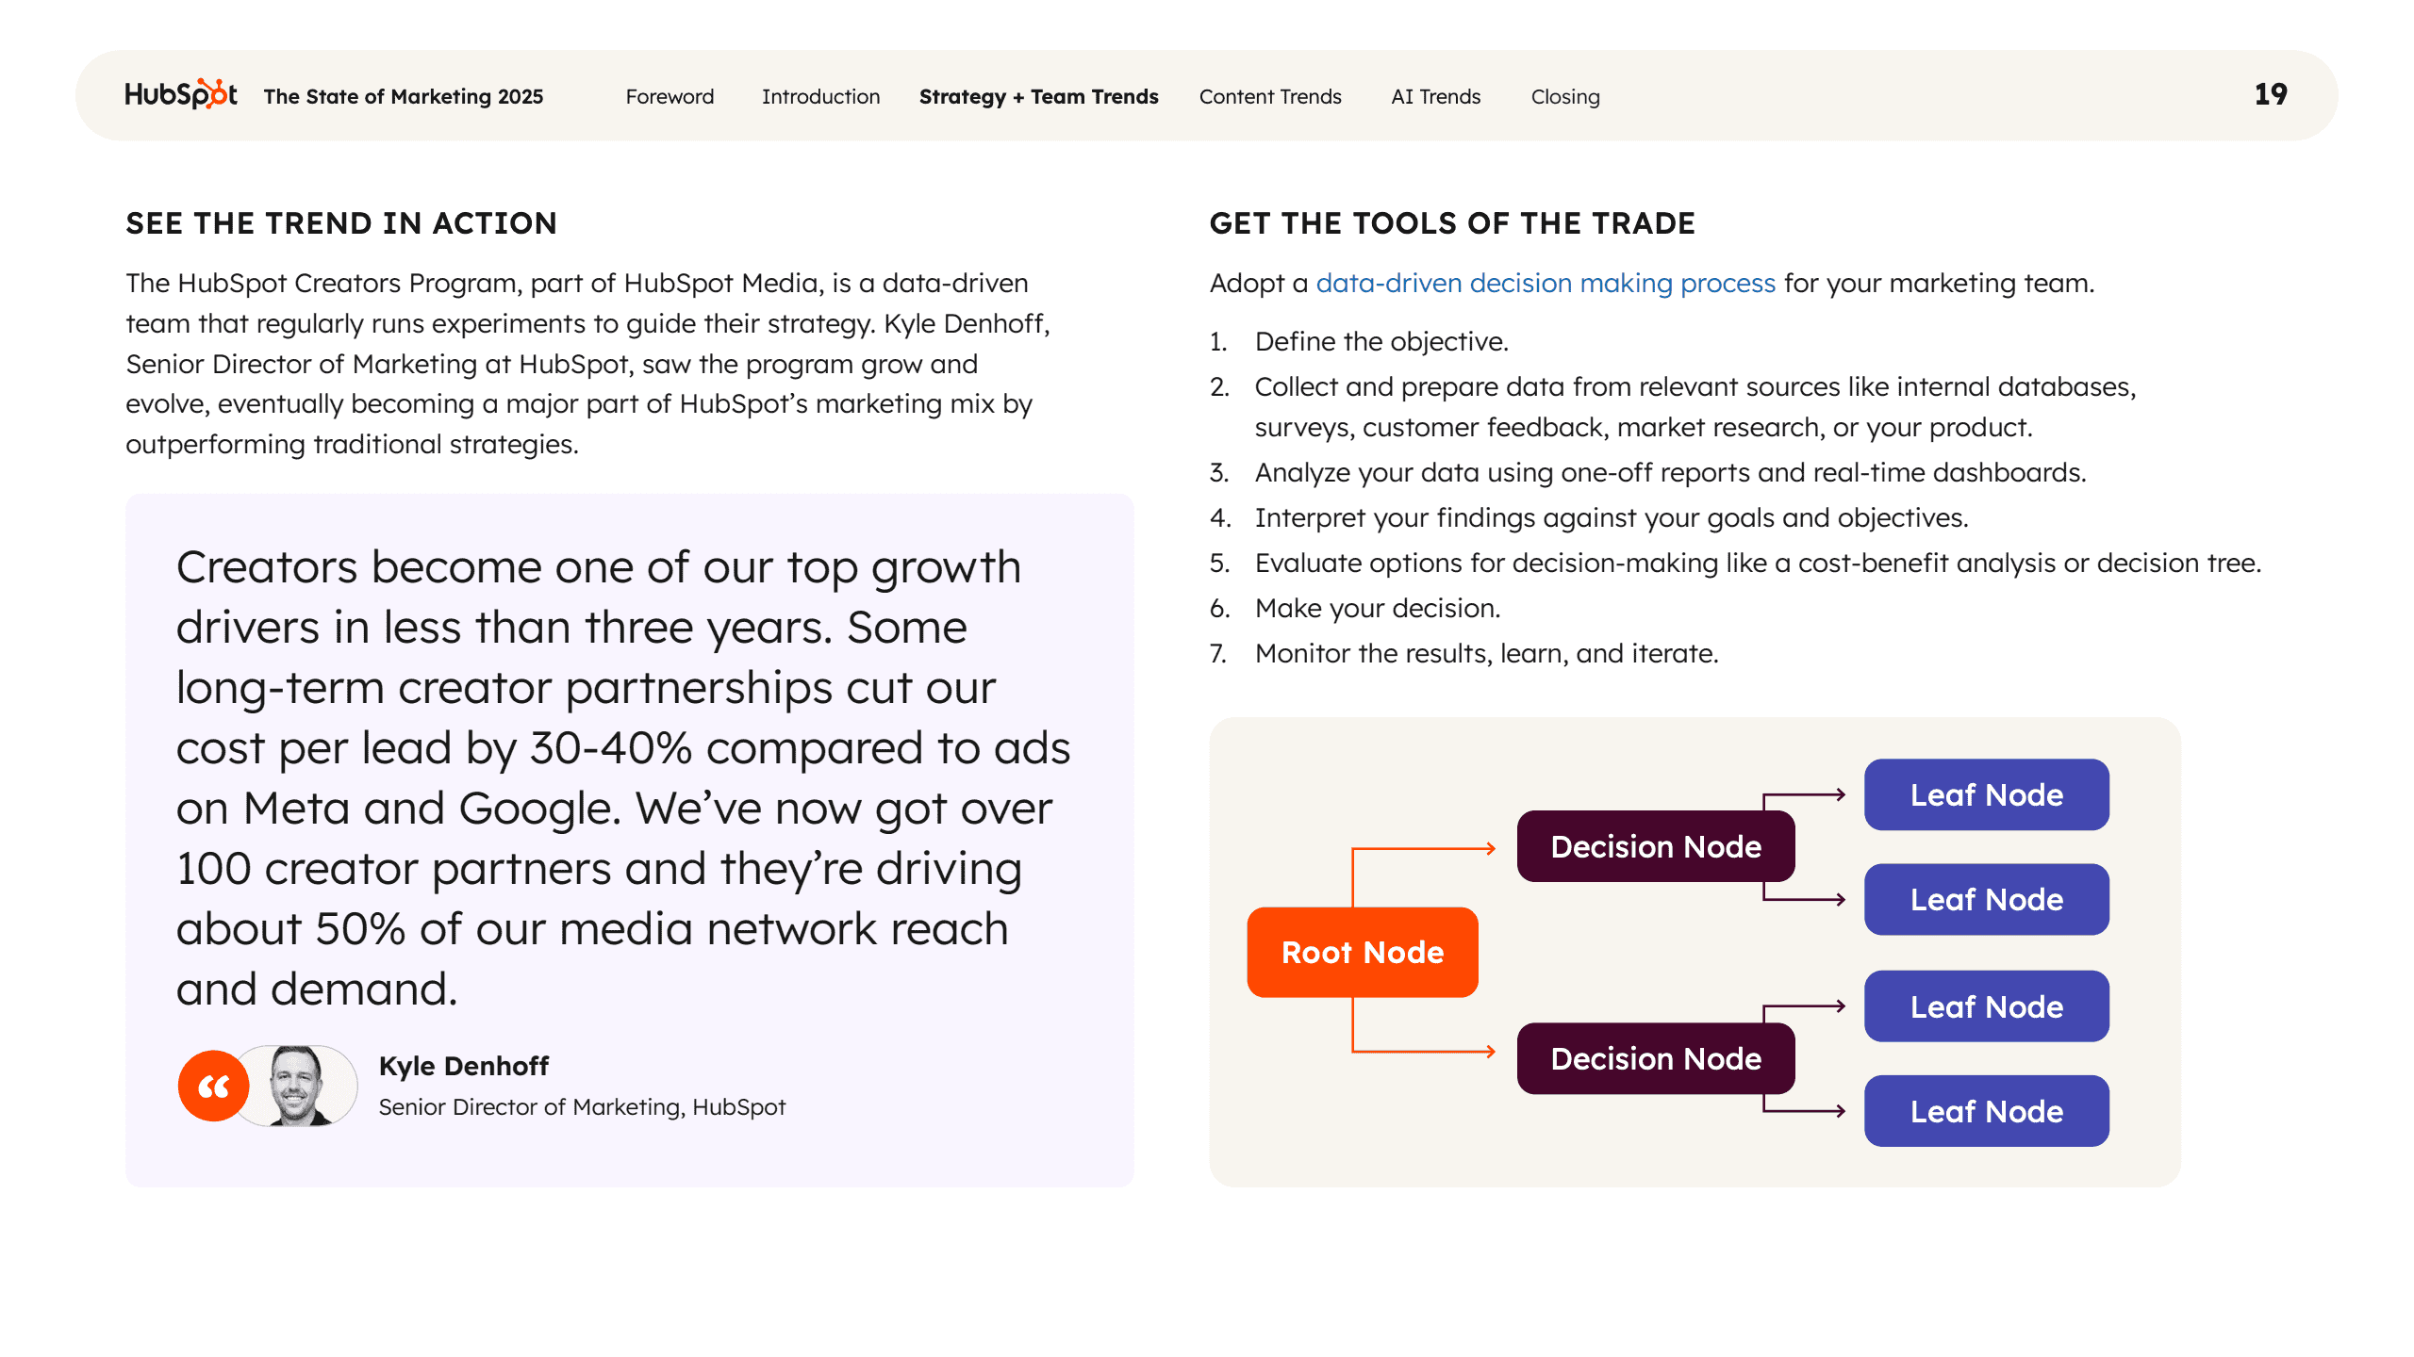The image size is (2414, 1357).
Task: Go to the Introduction section
Action: [820, 96]
